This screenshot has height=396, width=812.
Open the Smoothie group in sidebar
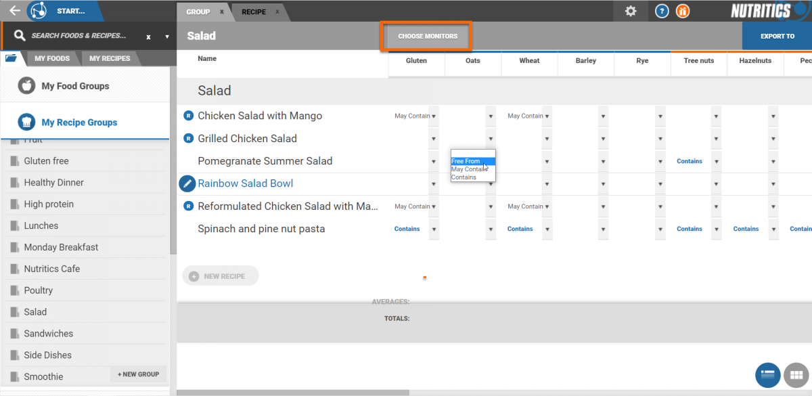[x=43, y=376]
